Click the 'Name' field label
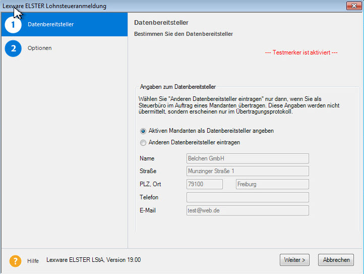 coord(147,158)
